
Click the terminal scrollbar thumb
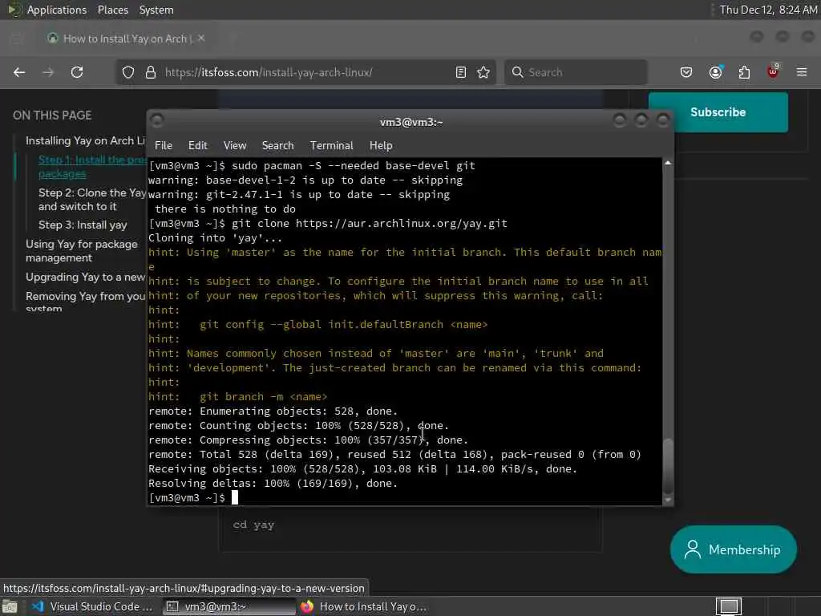pos(668,465)
